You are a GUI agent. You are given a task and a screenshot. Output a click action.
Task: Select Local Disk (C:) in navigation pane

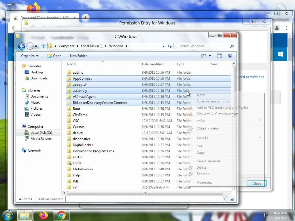pyautogui.click(x=39, y=132)
